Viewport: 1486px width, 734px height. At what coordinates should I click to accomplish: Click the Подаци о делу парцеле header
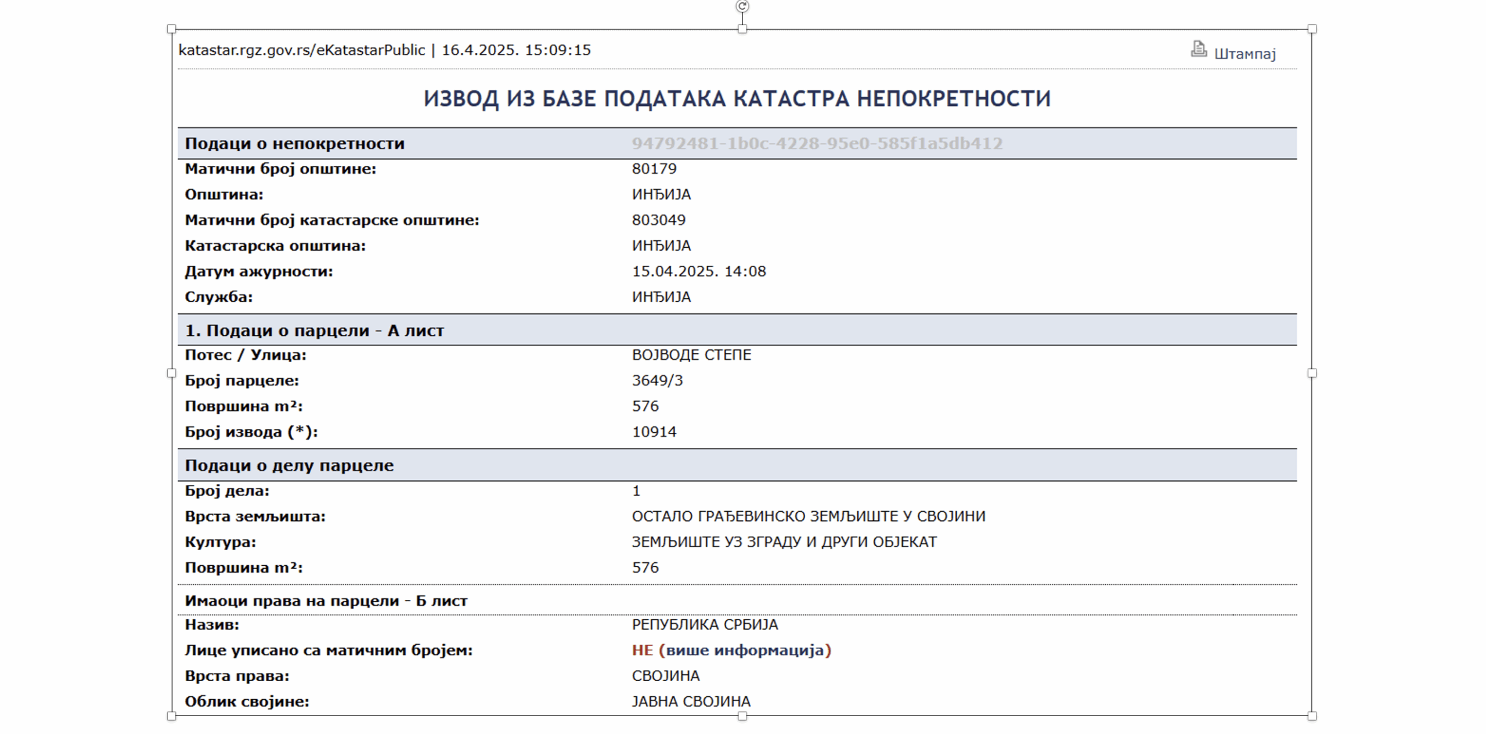[x=289, y=465]
